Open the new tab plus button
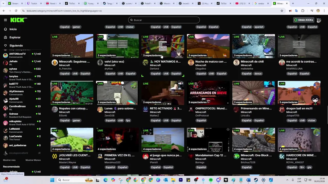 click(293, 4)
